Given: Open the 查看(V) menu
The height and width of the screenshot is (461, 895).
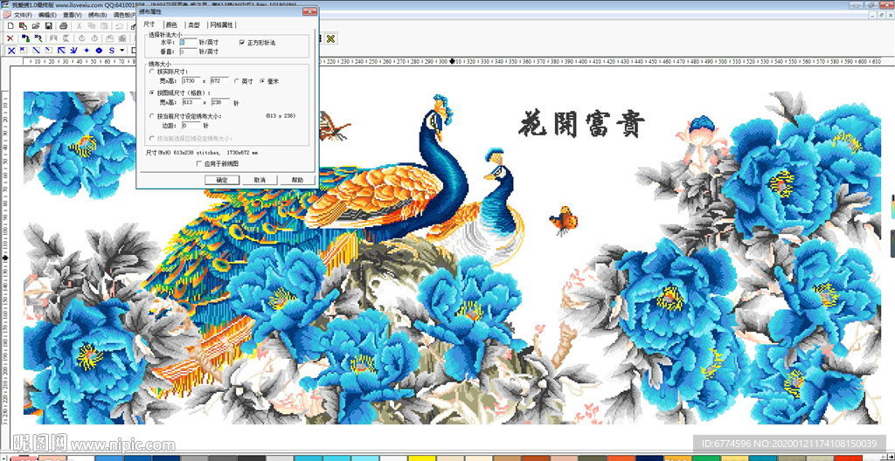Looking at the screenshot, I should coord(72,14).
